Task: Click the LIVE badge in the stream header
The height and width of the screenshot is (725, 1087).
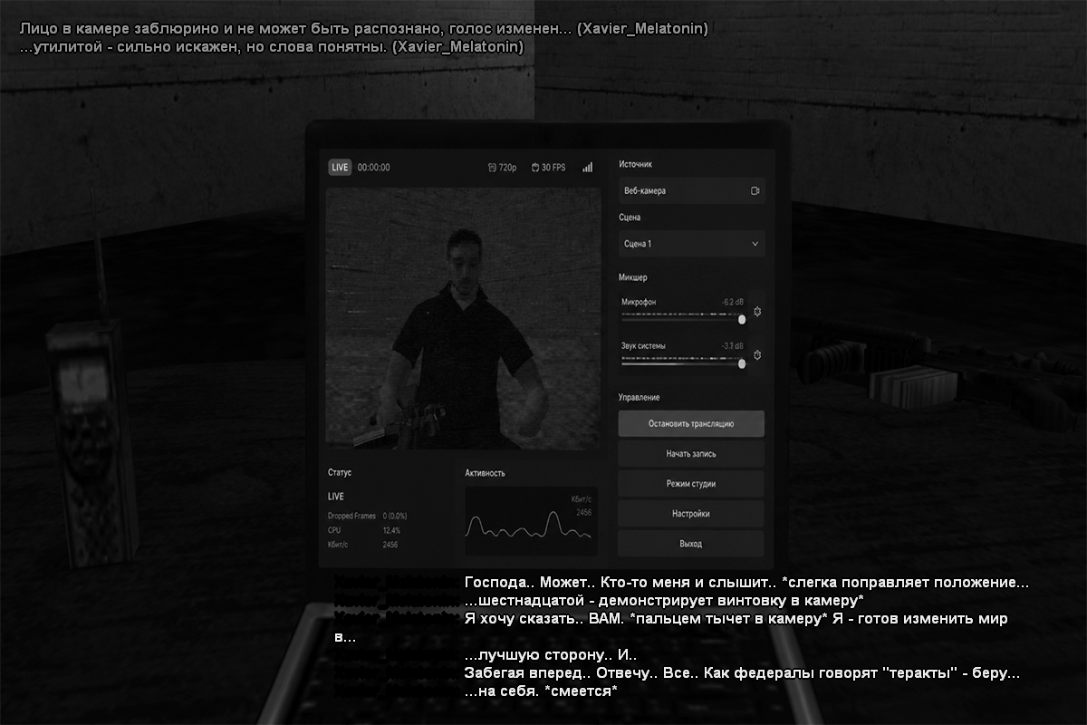Action: (340, 168)
